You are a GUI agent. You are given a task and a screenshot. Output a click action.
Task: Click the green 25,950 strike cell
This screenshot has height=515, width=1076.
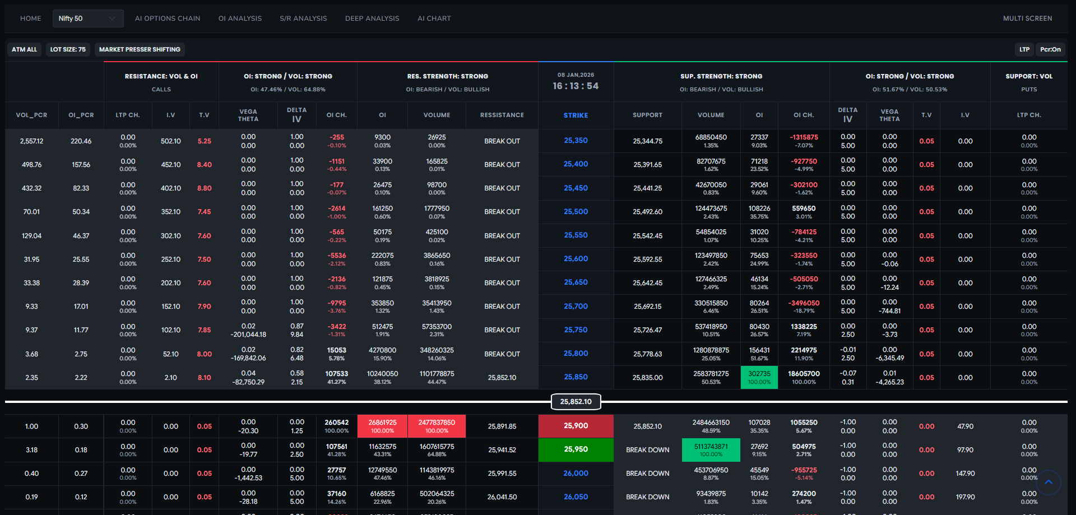[576, 449]
